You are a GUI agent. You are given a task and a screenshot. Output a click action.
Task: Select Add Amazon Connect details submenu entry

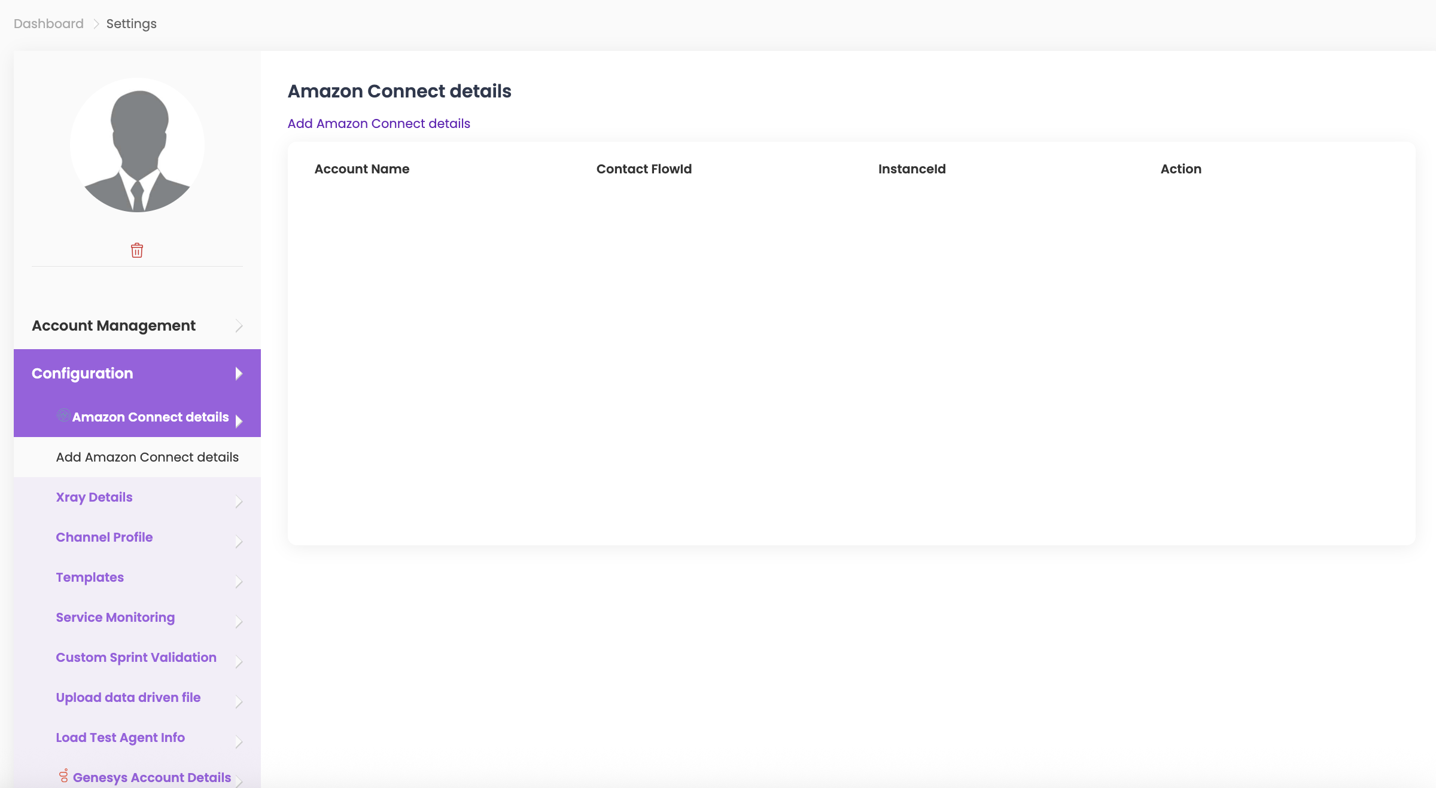pyautogui.click(x=147, y=457)
